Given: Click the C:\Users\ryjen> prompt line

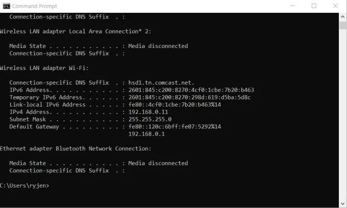Looking at the screenshot, I should (x=25, y=186).
